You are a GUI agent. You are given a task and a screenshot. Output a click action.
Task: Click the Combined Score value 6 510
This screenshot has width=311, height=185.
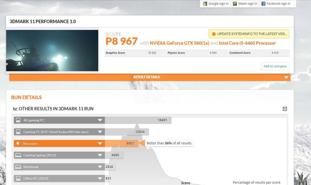pos(275,53)
